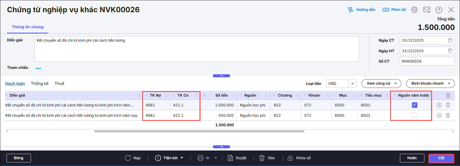The width and height of the screenshot is (460, 166).
Task: Expand the Loại tiền VND dropdown
Action: click(352, 84)
